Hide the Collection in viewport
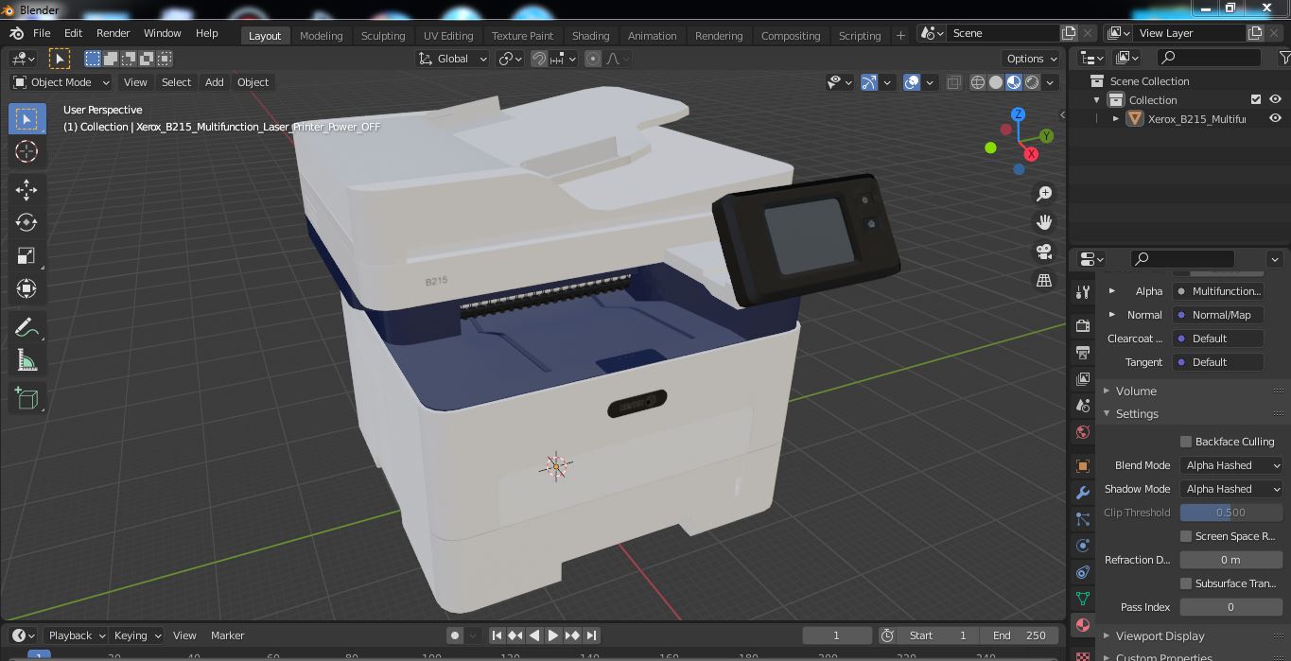This screenshot has width=1291, height=661. point(1275,99)
